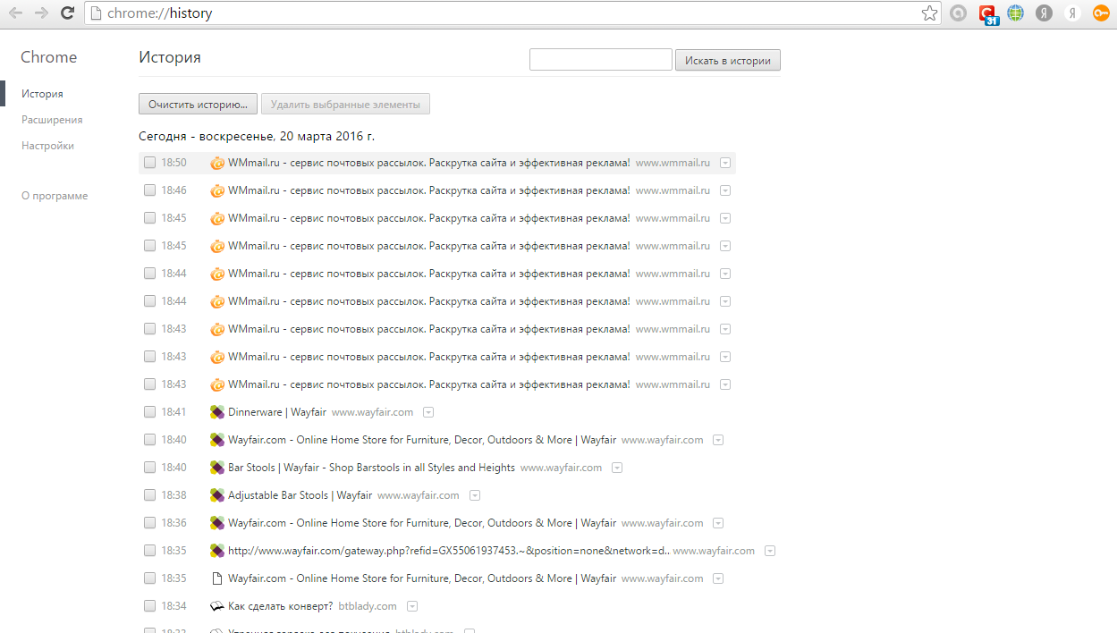Image resolution: width=1117 pixels, height=633 pixels.
Task: Select the checkbox of the Bar Stools 18:40 entry
Action: (x=150, y=468)
